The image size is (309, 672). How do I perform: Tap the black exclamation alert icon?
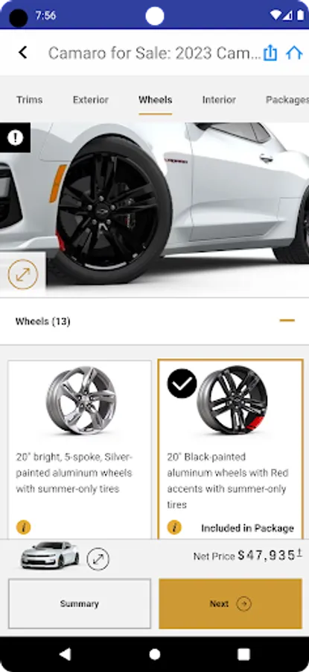click(x=15, y=137)
